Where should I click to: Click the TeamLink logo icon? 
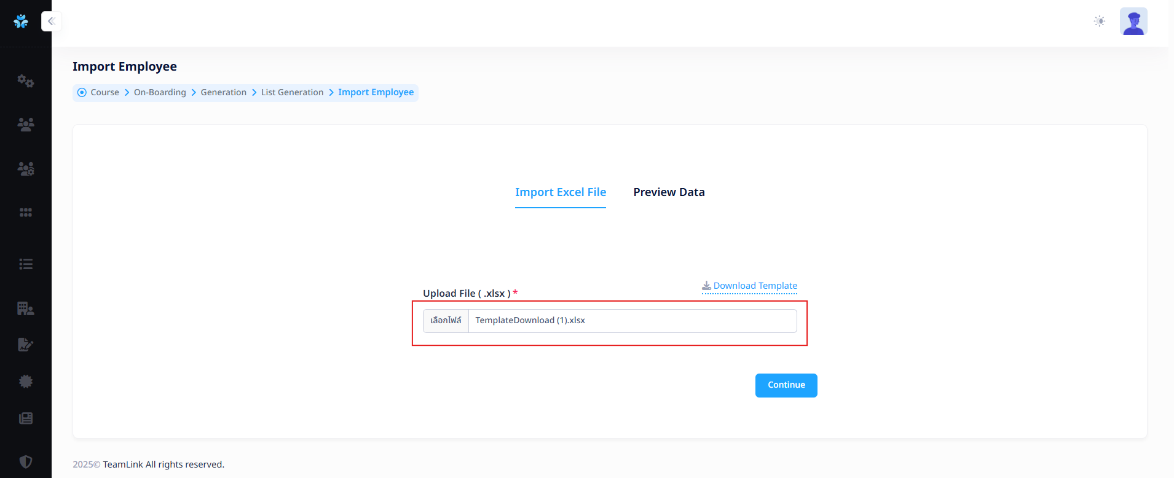pyautogui.click(x=21, y=22)
